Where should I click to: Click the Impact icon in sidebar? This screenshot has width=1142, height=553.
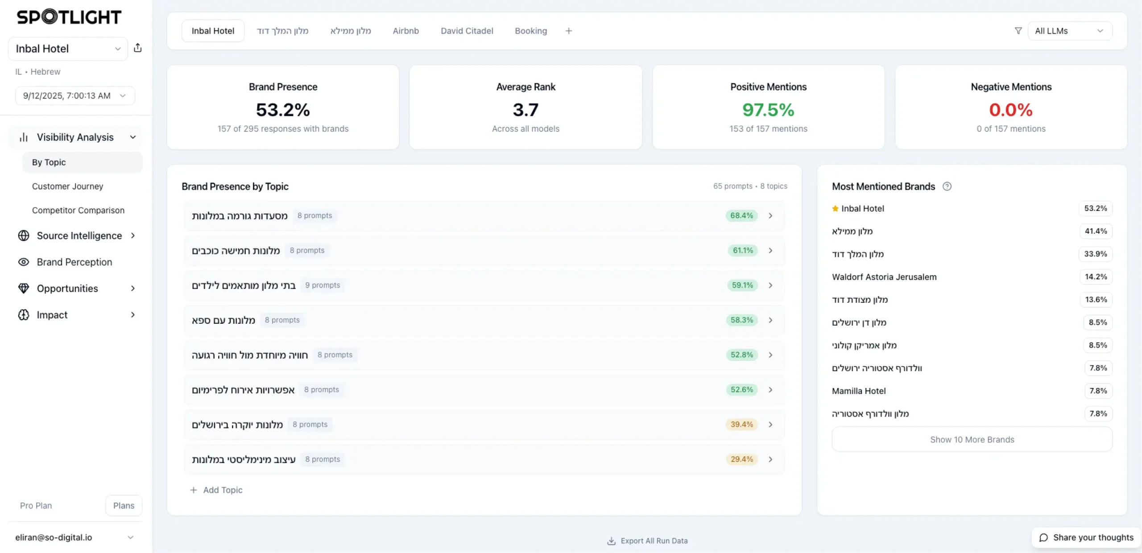[23, 315]
